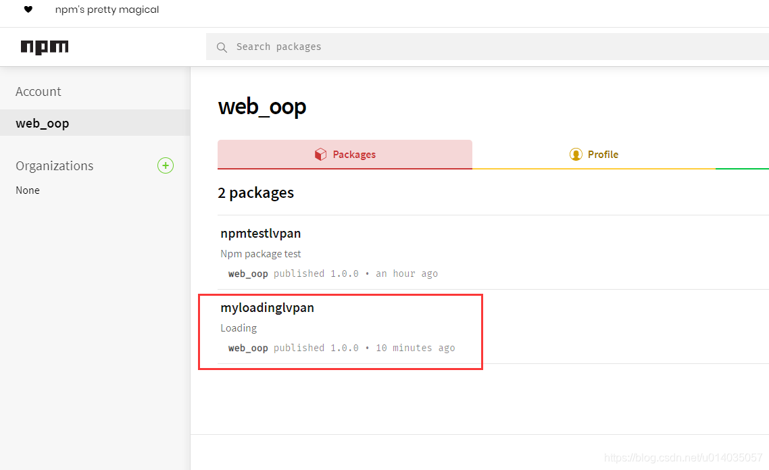Open the npm logo home link
The height and width of the screenshot is (470, 769).
(45, 47)
